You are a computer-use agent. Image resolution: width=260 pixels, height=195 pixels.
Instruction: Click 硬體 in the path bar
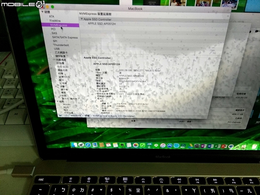point(87,116)
